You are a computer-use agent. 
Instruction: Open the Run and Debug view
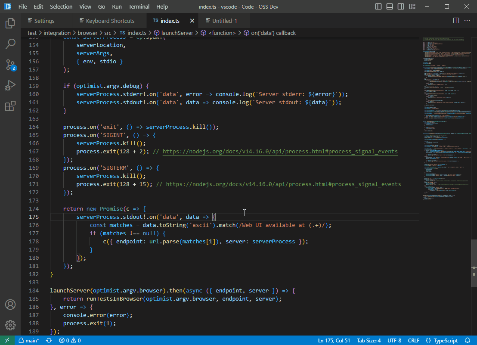pyautogui.click(x=10, y=85)
